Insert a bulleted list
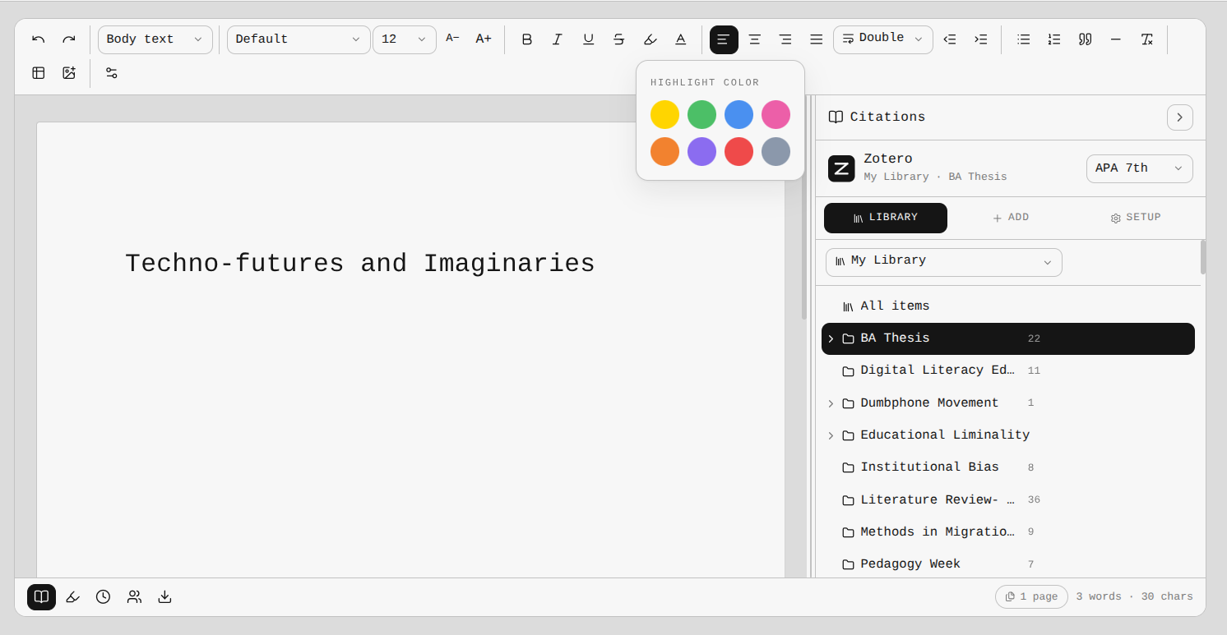This screenshot has width=1227, height=635. [1024, 39]
